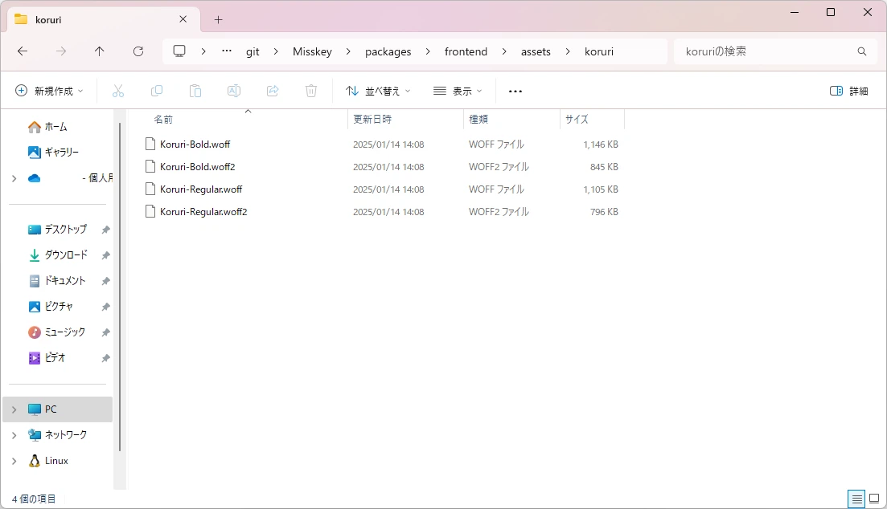Open the 並べ替え sorting dropdown
Screen dimensions: 887x509
377,91
